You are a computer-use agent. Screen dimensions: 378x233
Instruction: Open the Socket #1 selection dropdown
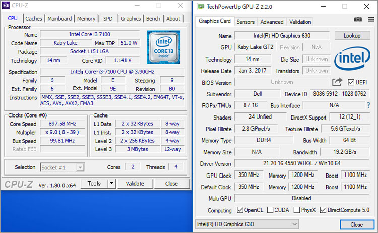click(x=62, y=167)
